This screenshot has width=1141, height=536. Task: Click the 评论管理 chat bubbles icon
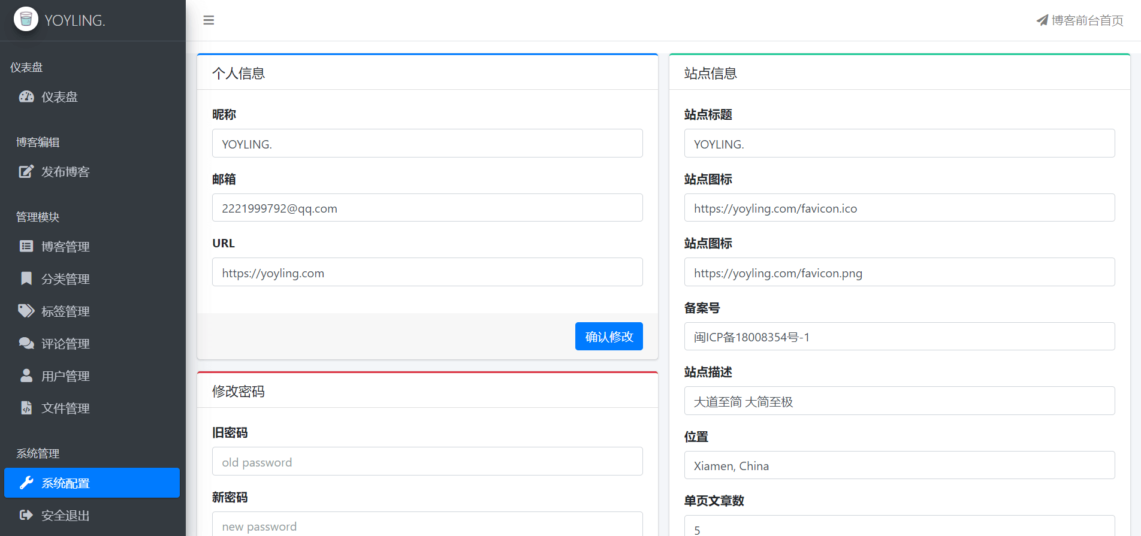click(26, 343)
